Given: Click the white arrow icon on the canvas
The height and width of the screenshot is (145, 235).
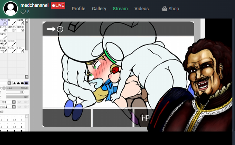Looking at the screenshot, I should [51, 29].
